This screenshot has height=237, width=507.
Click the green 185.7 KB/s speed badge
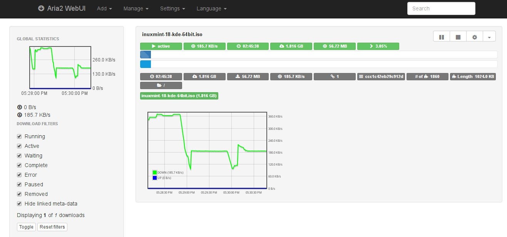click(x=204, y=46)
